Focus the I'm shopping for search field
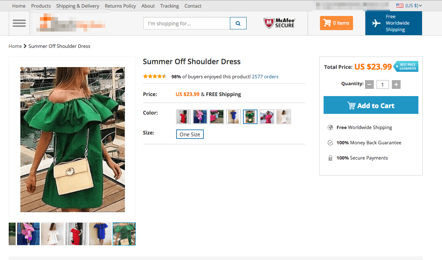This screenshot has width=442, height=260. pyautogui.click(x=187, y=23)
